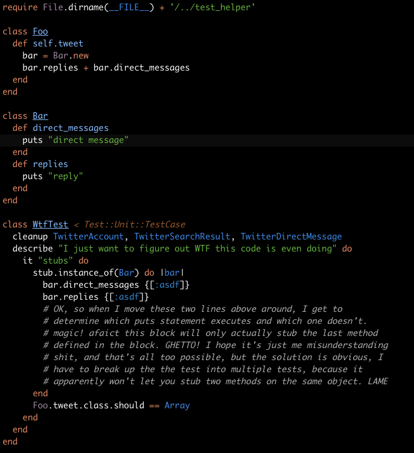Image resolution: width=414 pixels, height=453 pixels.
Task: Click the class name Bar definition
Action: pyautogui.click(x=40, y=116)
